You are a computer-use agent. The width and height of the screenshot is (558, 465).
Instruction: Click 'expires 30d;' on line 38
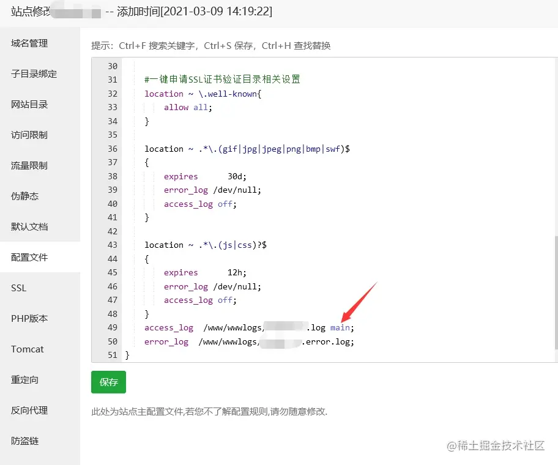(205, 176)
